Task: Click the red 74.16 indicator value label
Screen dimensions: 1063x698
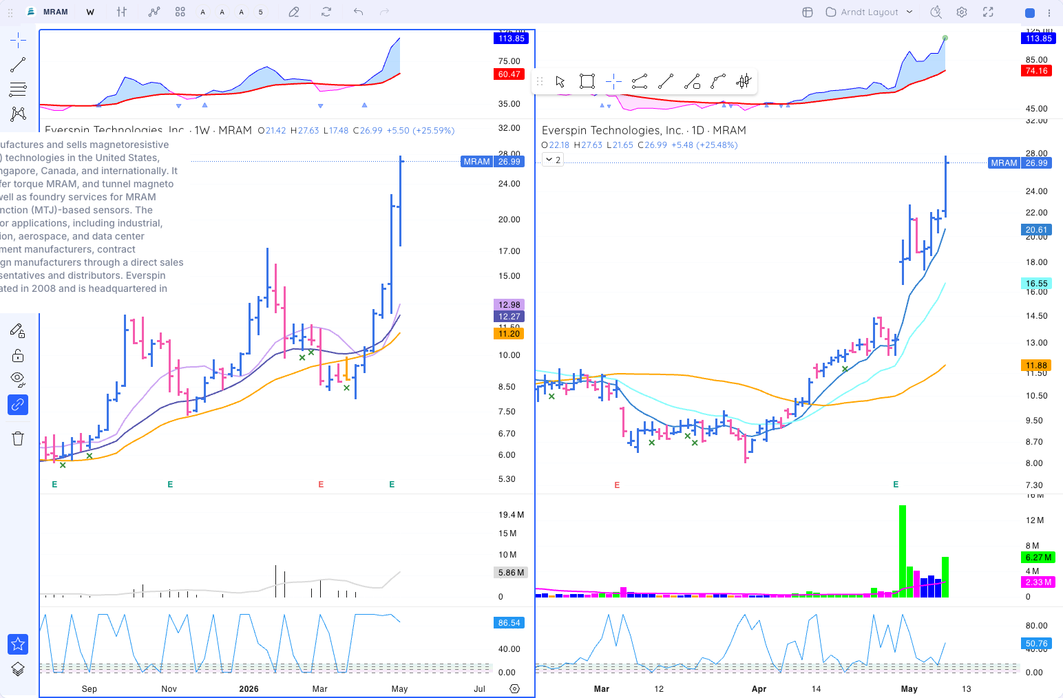Action: (x=1037, y=71)
